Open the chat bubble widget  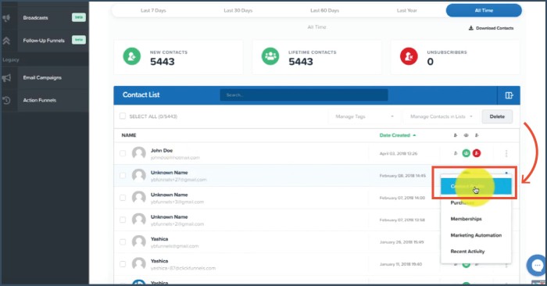(x=537, y=266)
